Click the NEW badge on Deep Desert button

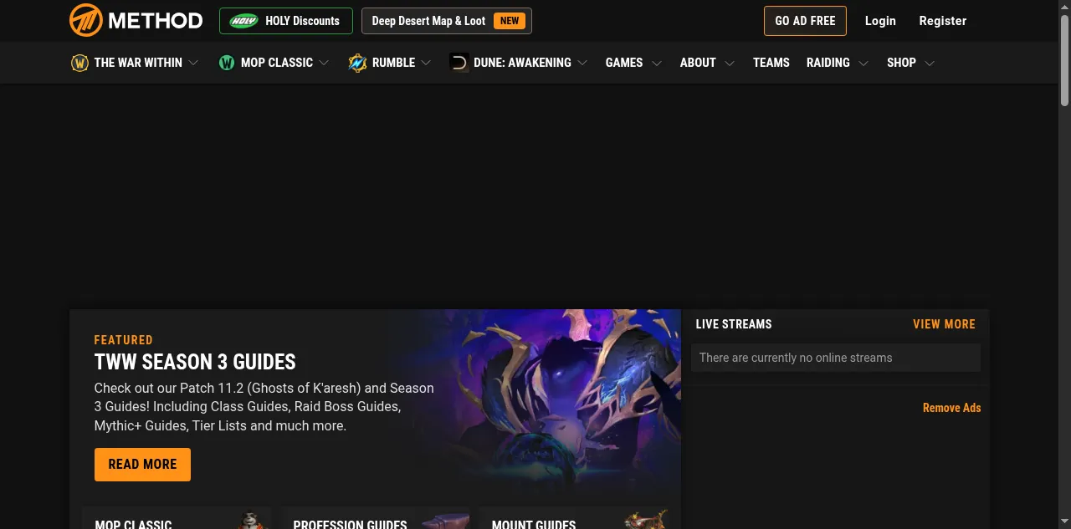click(510, 21)
